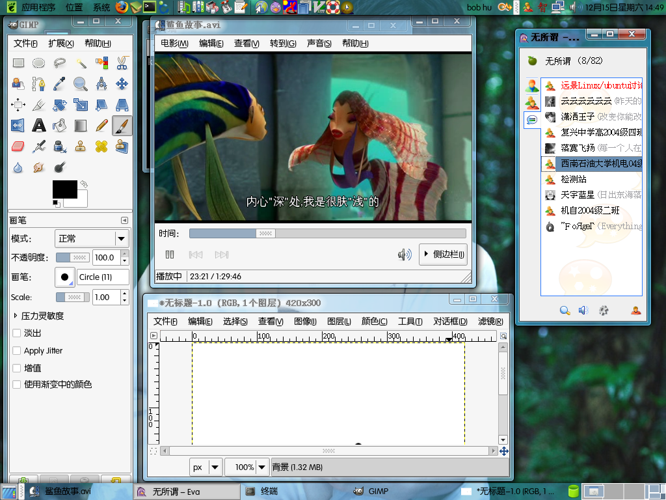Screen dimensions: 666x500
Task: Swap foreground and background colors arrow
Action: click(84, 184)
